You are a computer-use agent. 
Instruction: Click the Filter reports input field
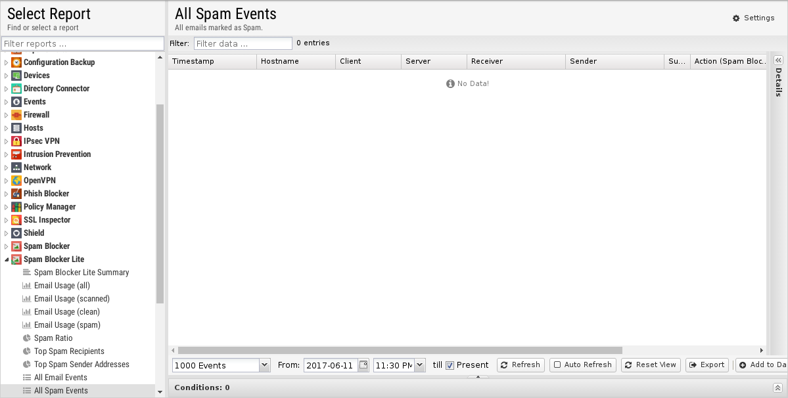pos(83,44)
